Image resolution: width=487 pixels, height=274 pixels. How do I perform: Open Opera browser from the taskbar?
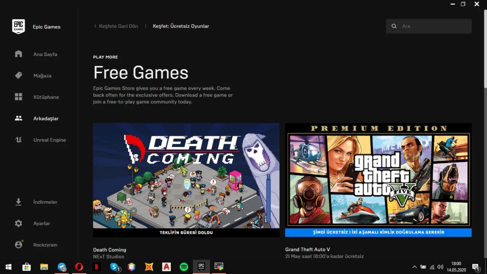79,267
